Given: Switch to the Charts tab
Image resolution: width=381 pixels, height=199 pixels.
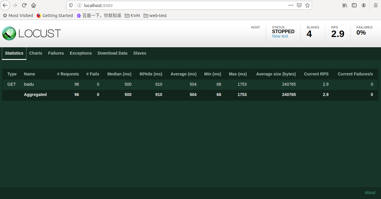Looking at the screenshot, I should pyautogui.click(x=36, y=53).
